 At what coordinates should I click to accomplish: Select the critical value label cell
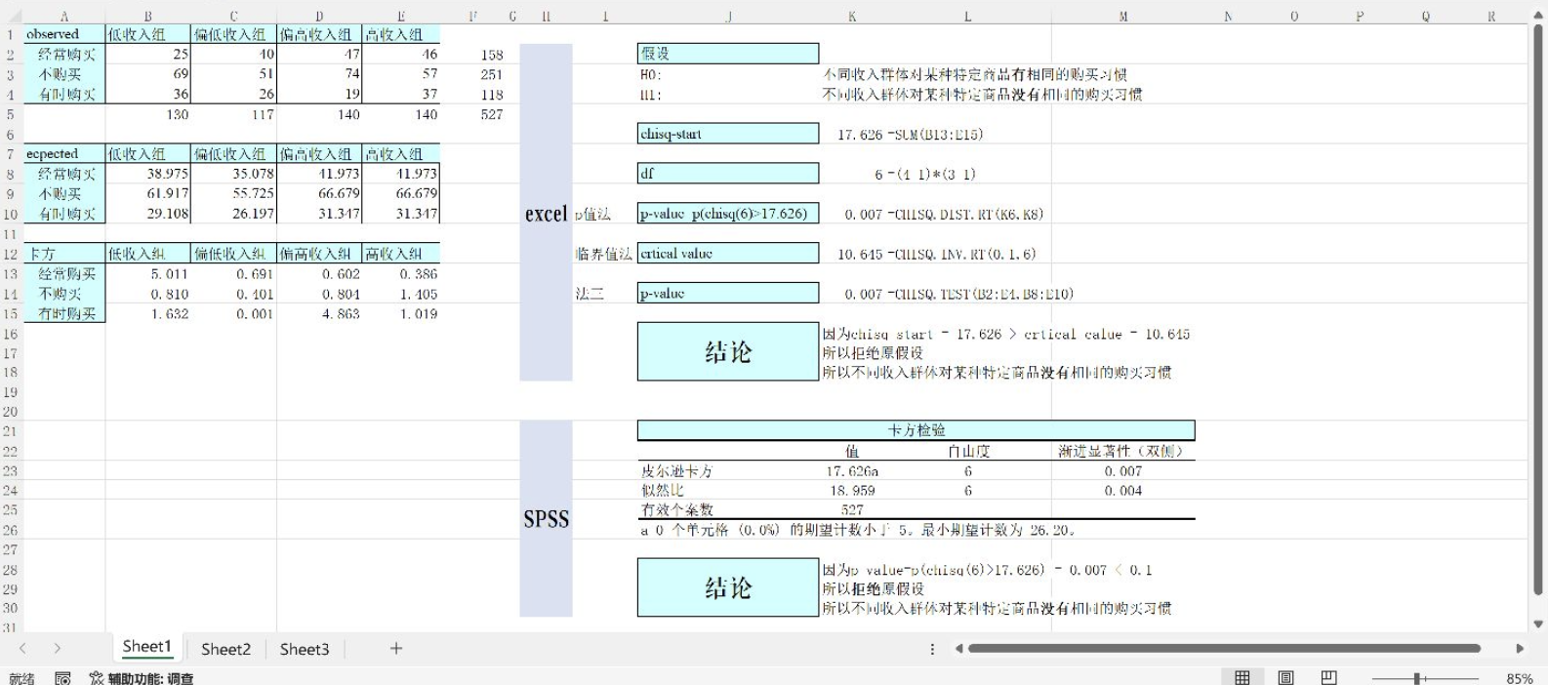(x=728, y=254)
